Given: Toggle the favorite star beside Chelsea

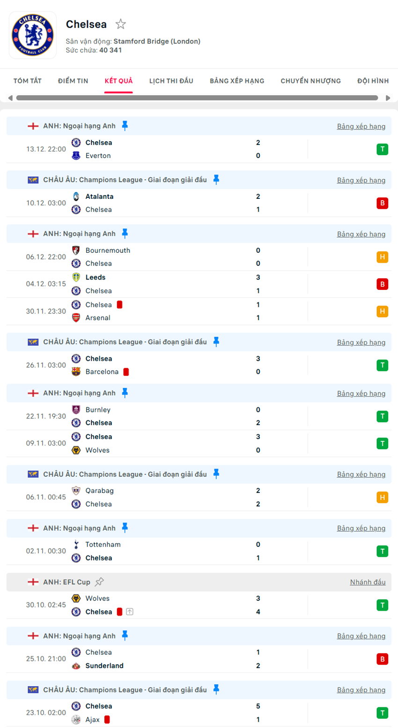Looking at the screenshot, I should [x=121, y=23].
